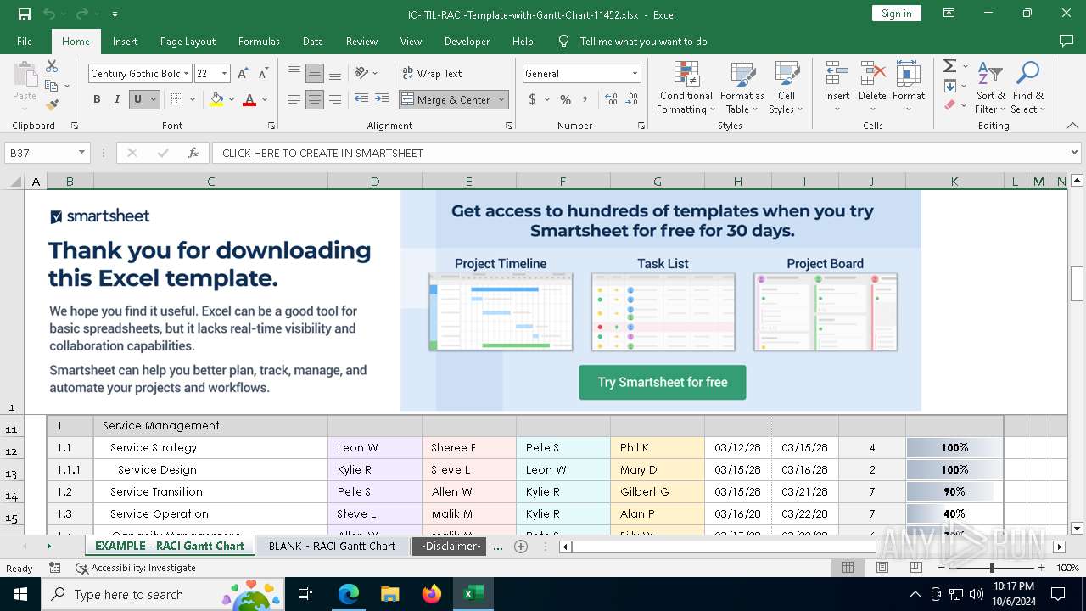This screenshot has width=1086, height=611.
Task: Switch to the Developer ribbon tab
Action: coord(467,41)
